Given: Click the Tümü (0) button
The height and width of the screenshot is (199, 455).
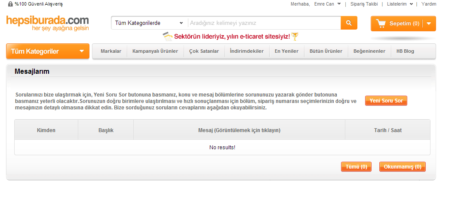Looking at the screenshot, I should (356, 167).
